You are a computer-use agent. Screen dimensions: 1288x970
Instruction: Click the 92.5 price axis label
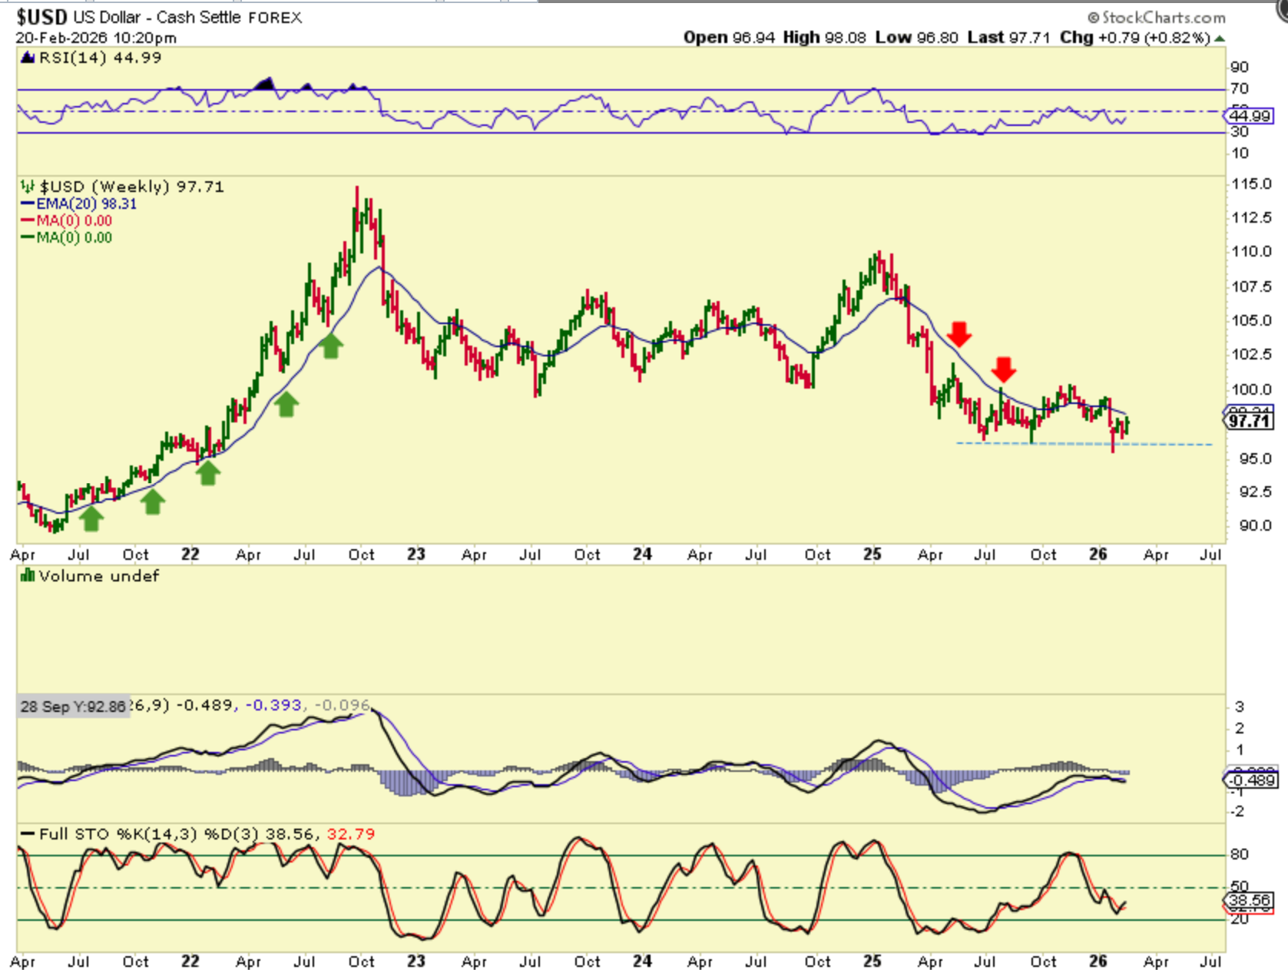pos(1255,492)
